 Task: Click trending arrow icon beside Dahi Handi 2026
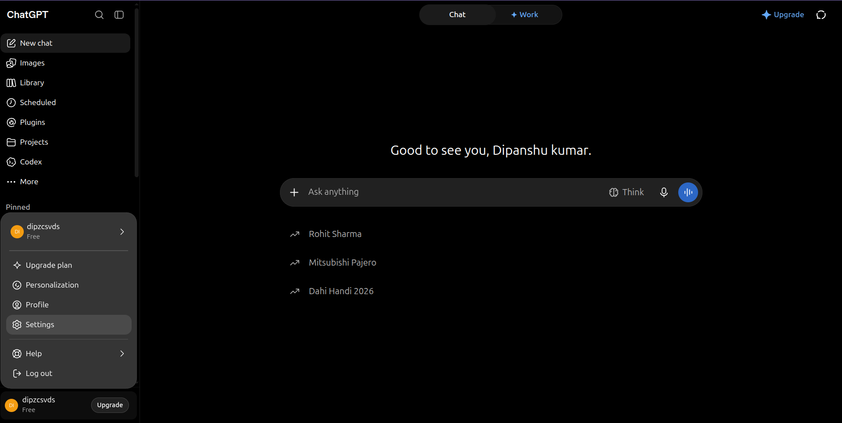click(294, 292)
